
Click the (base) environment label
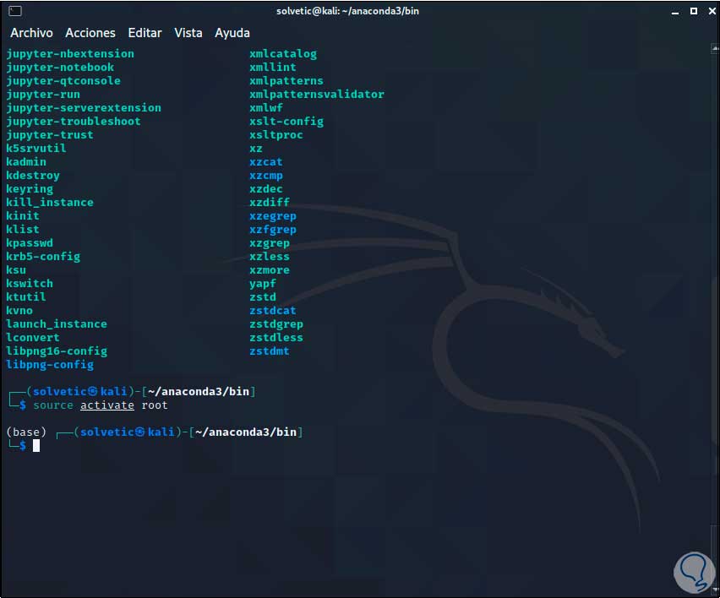point(26,432)
